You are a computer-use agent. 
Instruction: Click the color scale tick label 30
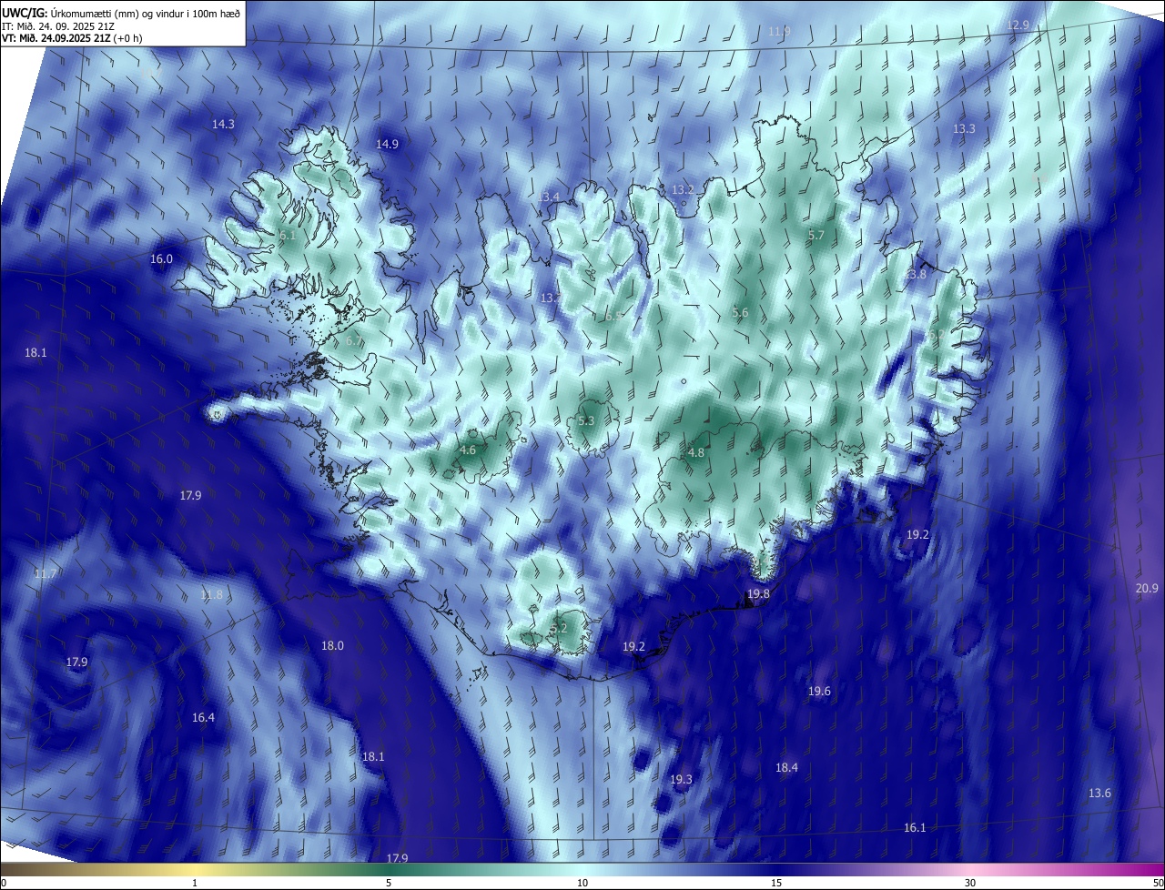pos(970,884)
